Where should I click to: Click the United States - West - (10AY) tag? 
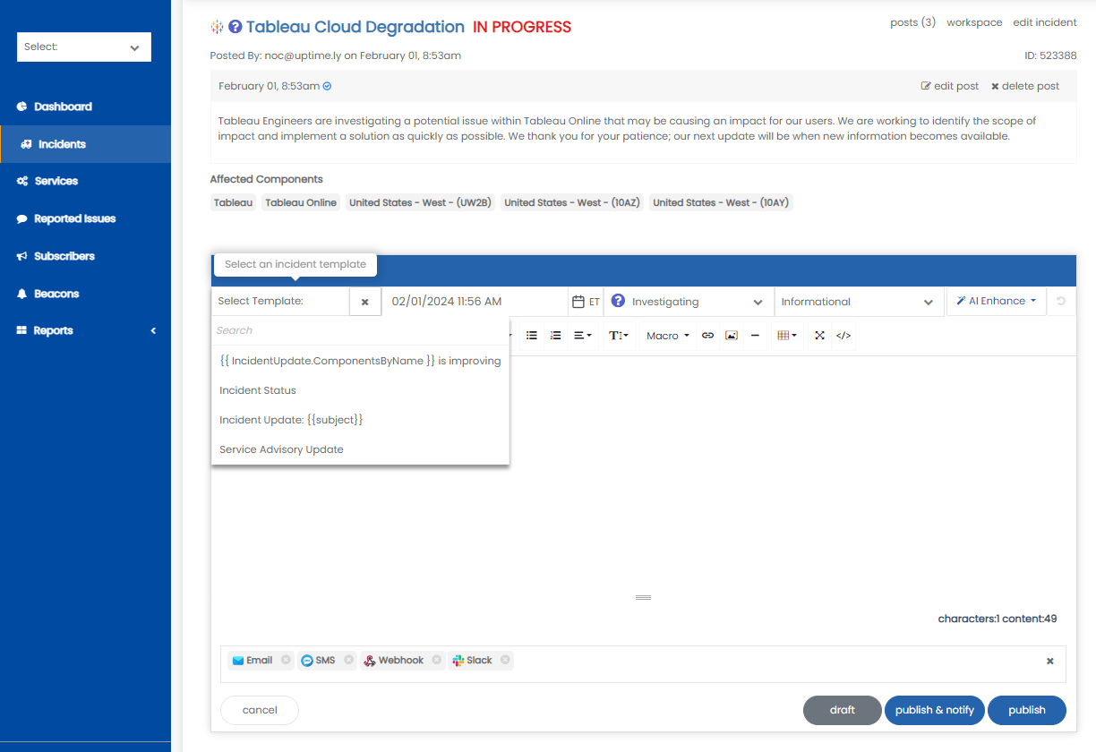[721, 202]
